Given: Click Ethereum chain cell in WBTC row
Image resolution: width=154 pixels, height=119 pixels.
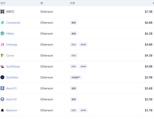Looking at the screenshot, I should (x=47, y=12).
